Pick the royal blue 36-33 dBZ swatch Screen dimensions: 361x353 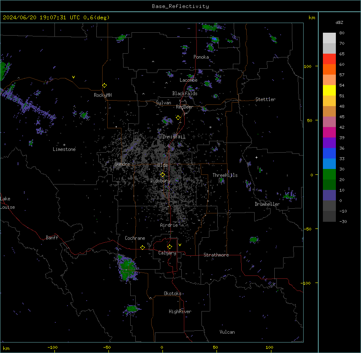click(329, 153)
